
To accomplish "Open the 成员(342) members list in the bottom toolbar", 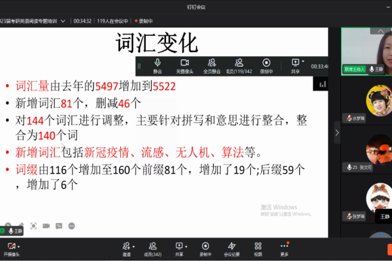I will (x=152, y=246).
